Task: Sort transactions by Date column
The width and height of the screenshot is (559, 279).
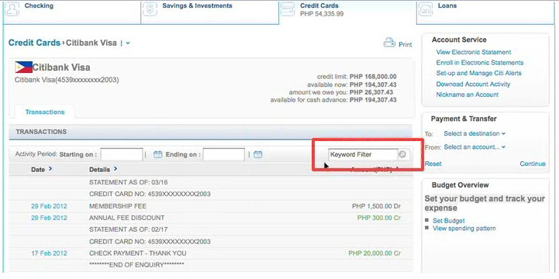Action: pos(41,170)
